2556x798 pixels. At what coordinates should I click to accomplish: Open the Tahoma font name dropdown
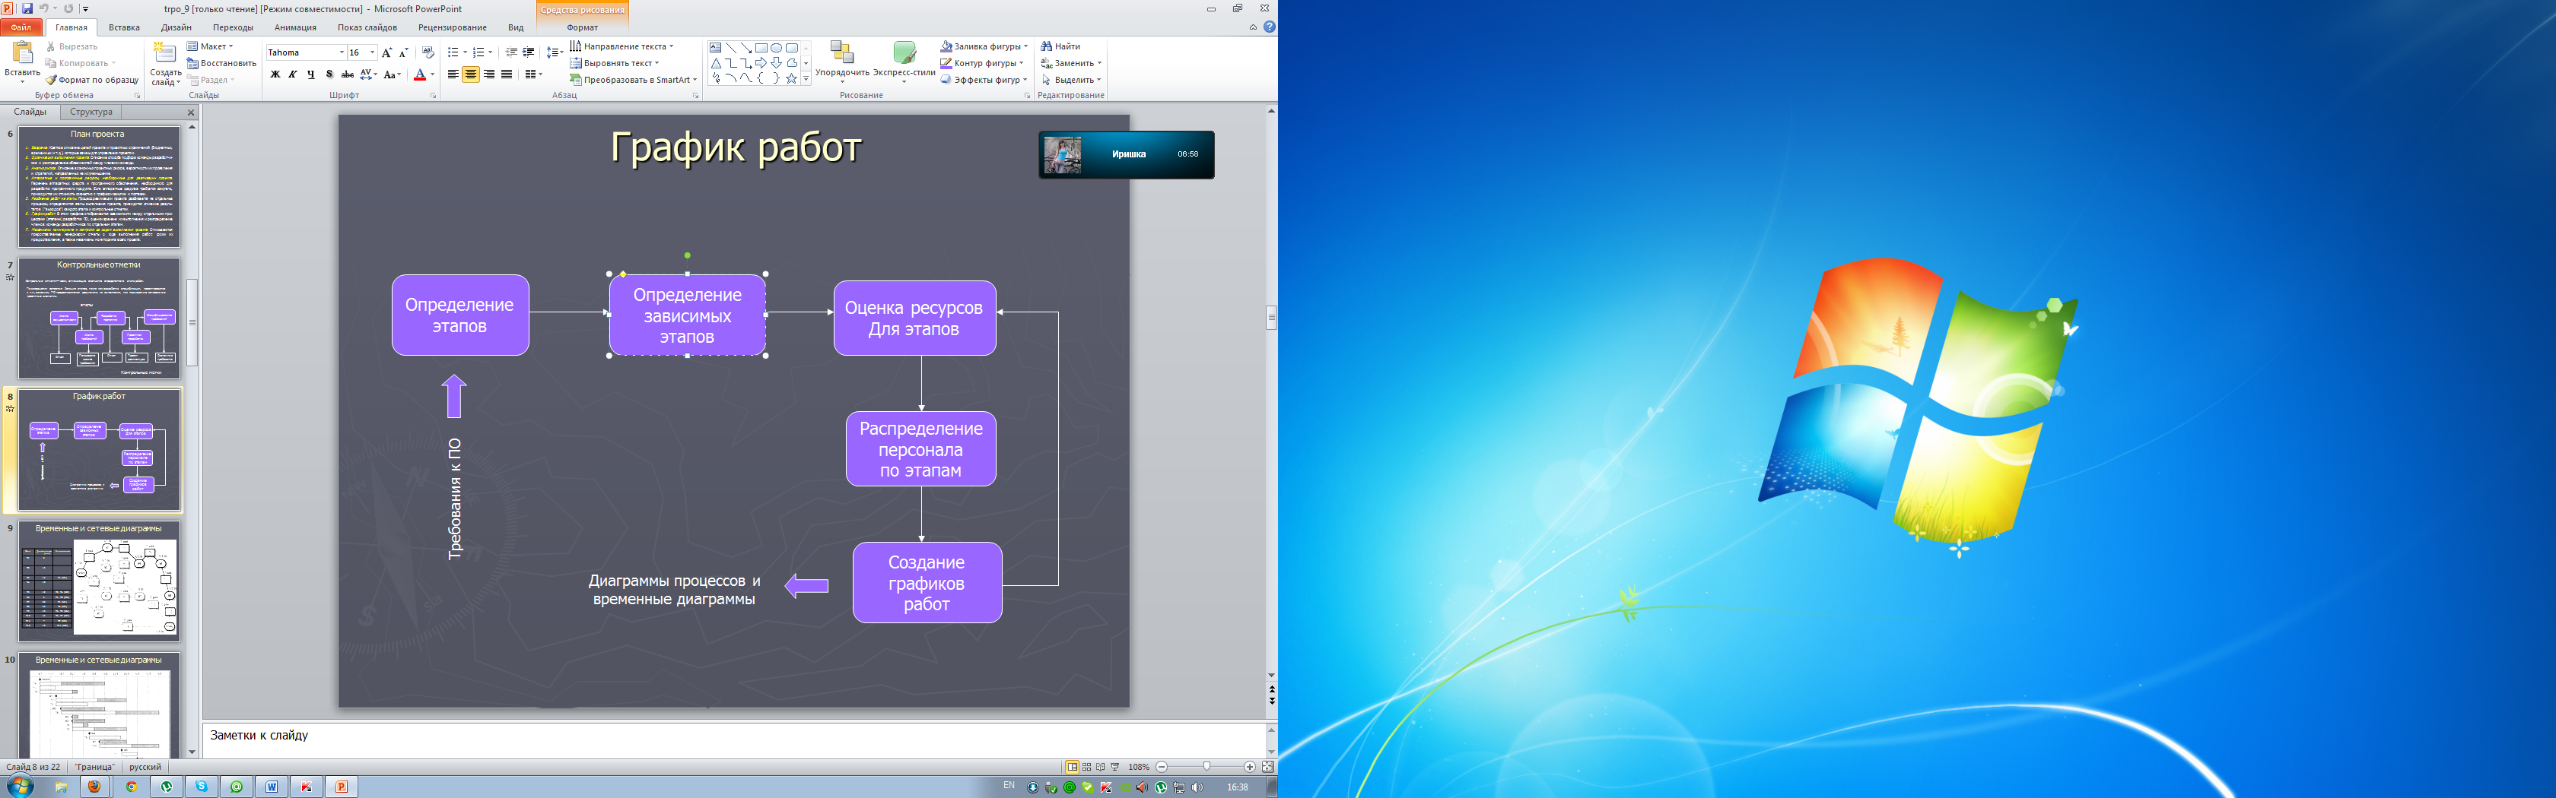[342, 52]
